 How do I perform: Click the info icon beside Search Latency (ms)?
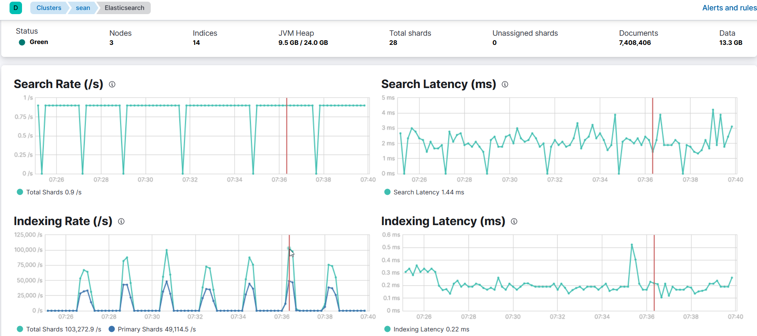click(505, 84)
